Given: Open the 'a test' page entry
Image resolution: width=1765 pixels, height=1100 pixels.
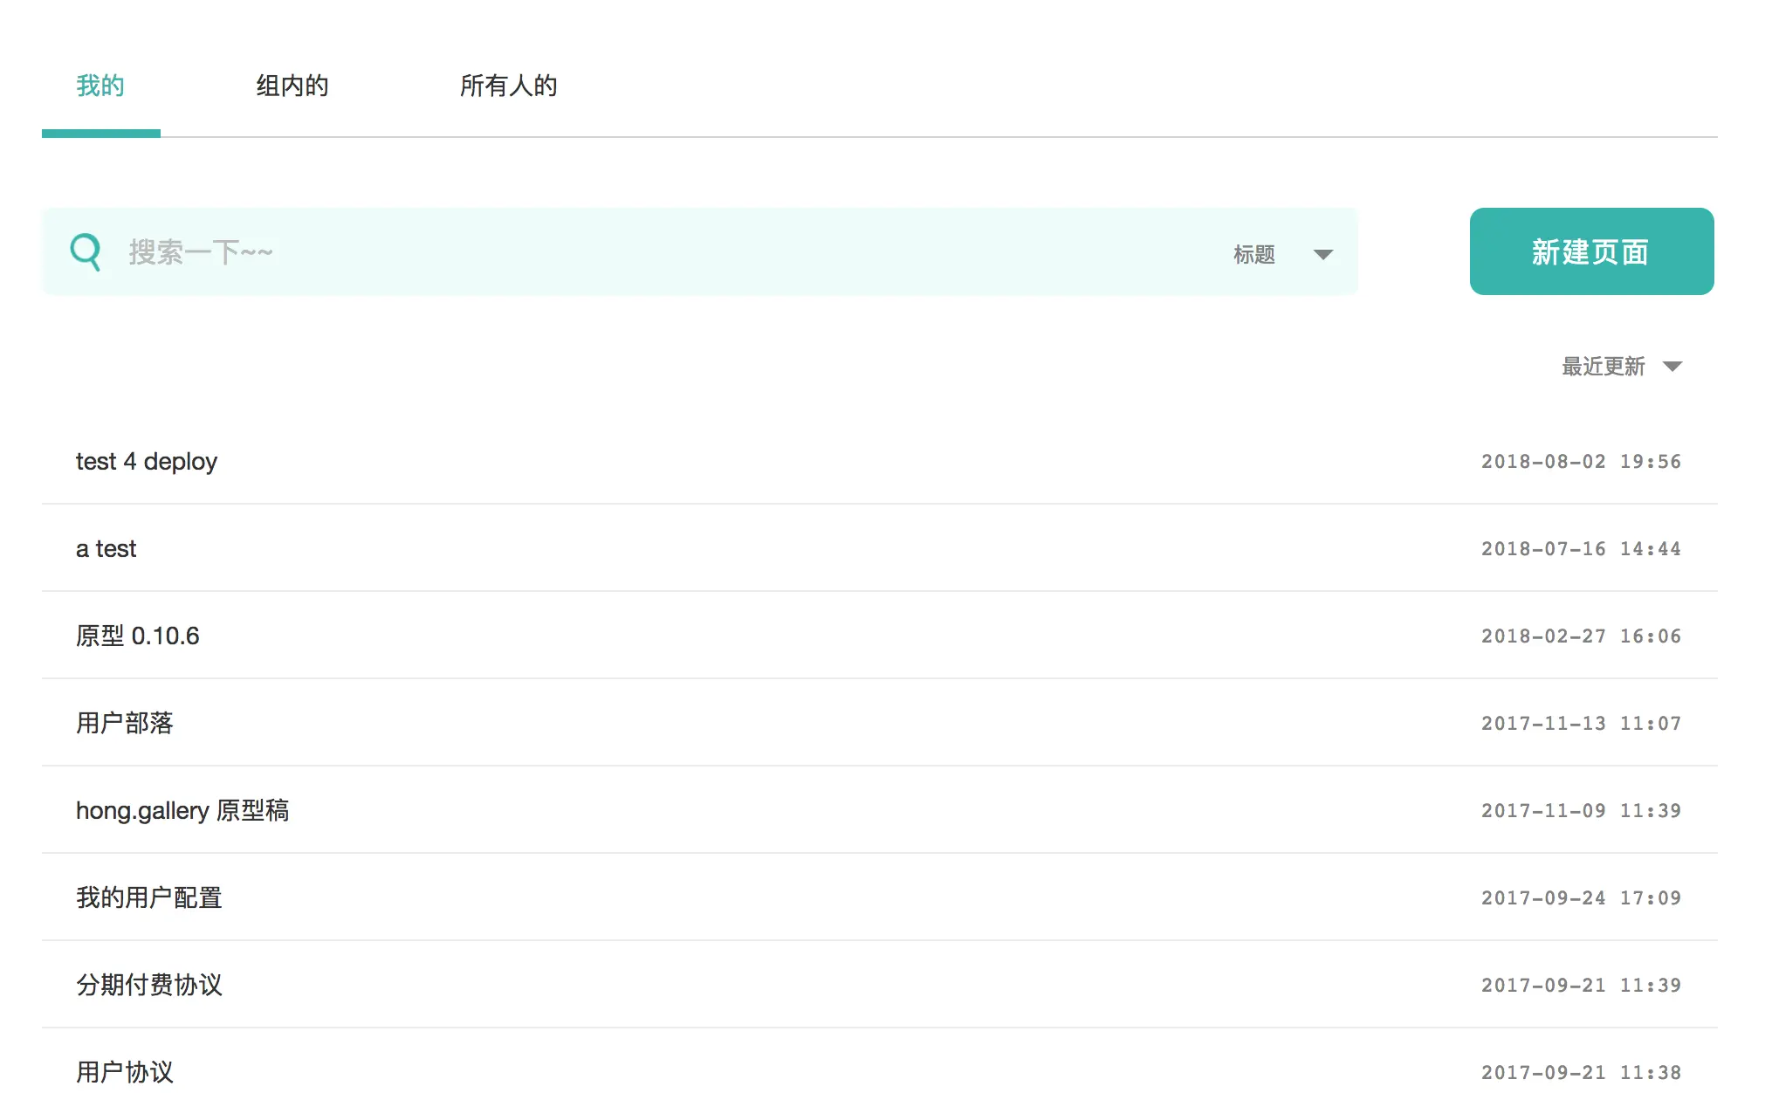Looking at the screenshot, I should pos(106,548).
